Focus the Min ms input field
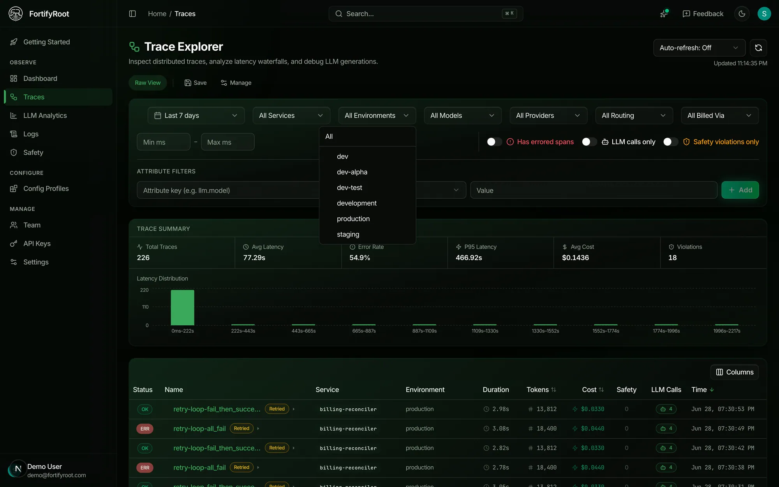Screen dimensions: 779x487 pos(164,142)
